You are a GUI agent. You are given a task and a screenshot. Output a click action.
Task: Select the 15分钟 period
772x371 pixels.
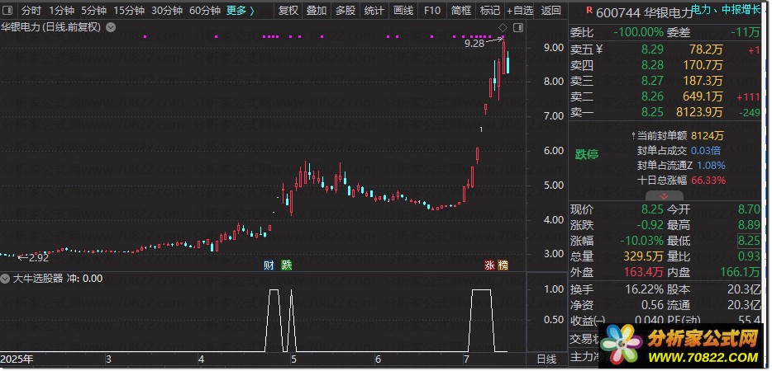pyautogui.click(x=128, y=11)
